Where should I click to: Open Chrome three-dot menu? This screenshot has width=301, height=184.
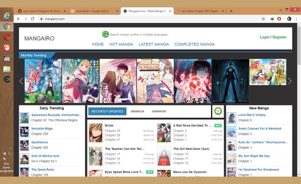(x=296, y=19)
